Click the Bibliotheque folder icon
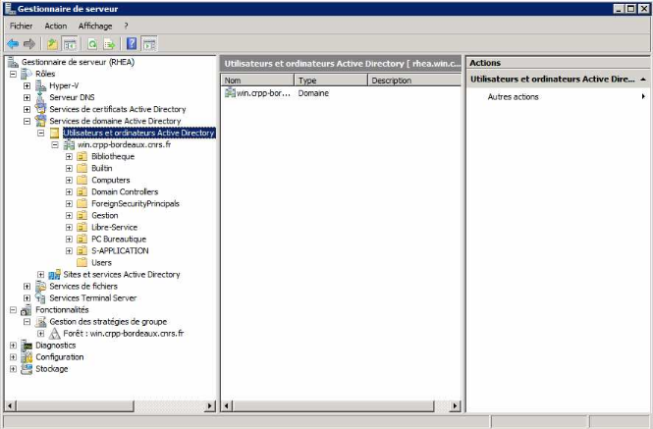This screenshot has width=653, height=429. pos(82,157)
